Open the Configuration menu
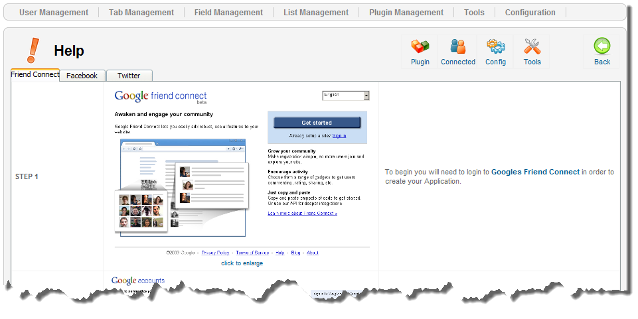 [530, 13]
